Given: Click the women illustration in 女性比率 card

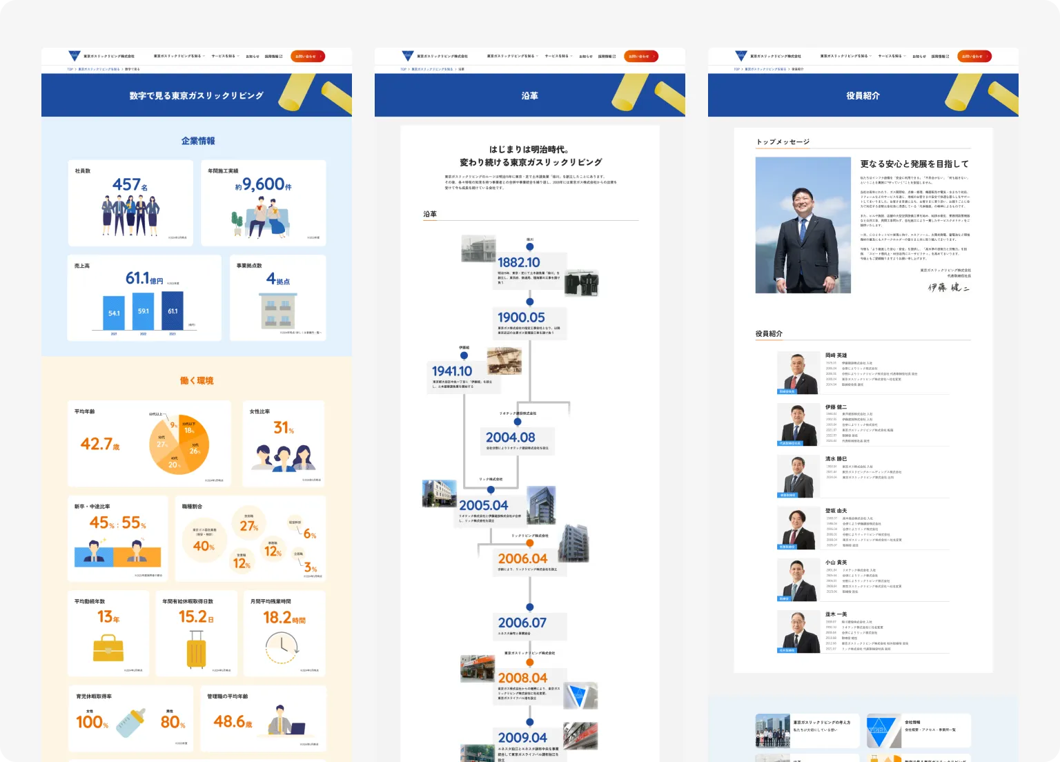Looking at the screenshot, I should point(285,458).
